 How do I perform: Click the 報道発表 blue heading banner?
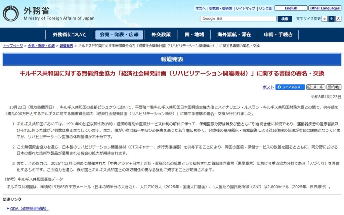pos(172,59)
